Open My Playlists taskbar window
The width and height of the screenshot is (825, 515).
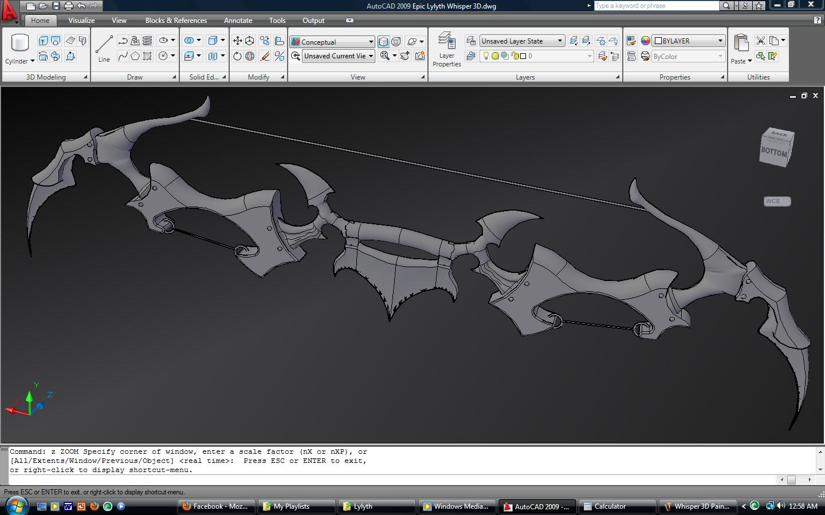click(296, 506)
